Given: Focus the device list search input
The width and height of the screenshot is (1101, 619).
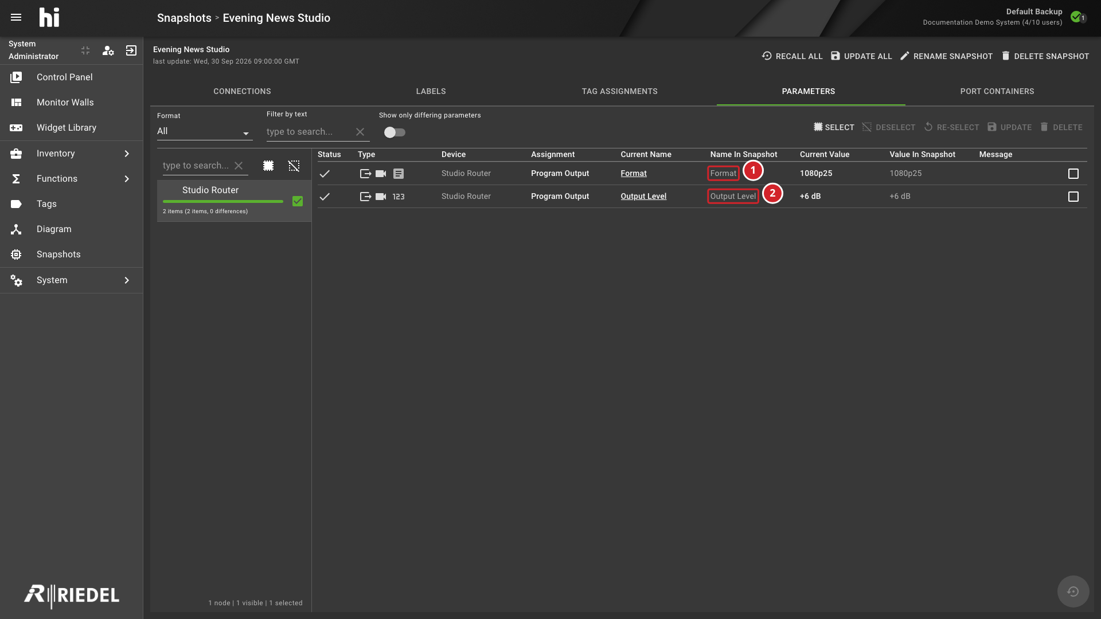Looking at the screenshot, I should 197,166.
